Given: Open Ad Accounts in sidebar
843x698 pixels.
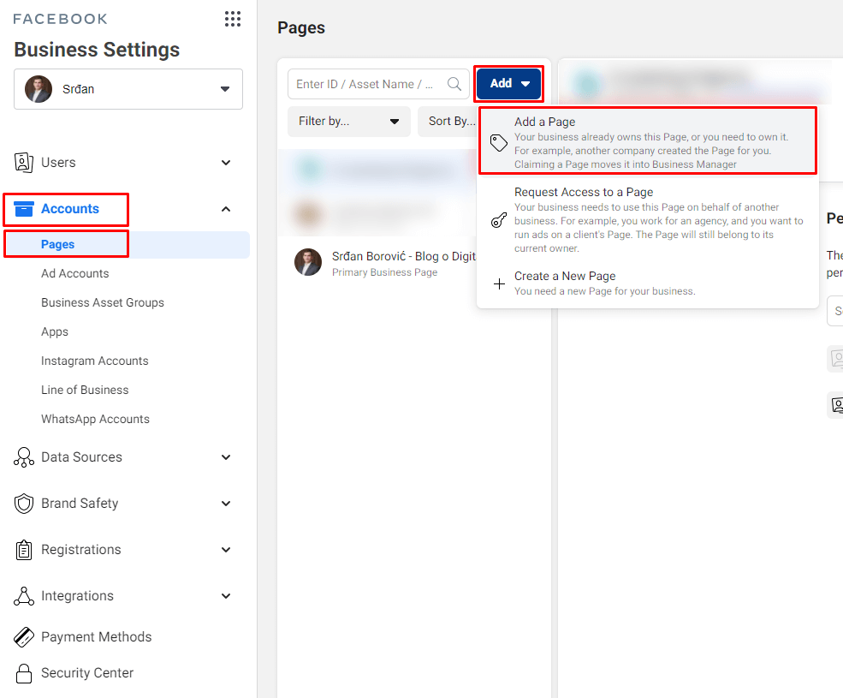Looking at the screenshot, I should 74,273.
